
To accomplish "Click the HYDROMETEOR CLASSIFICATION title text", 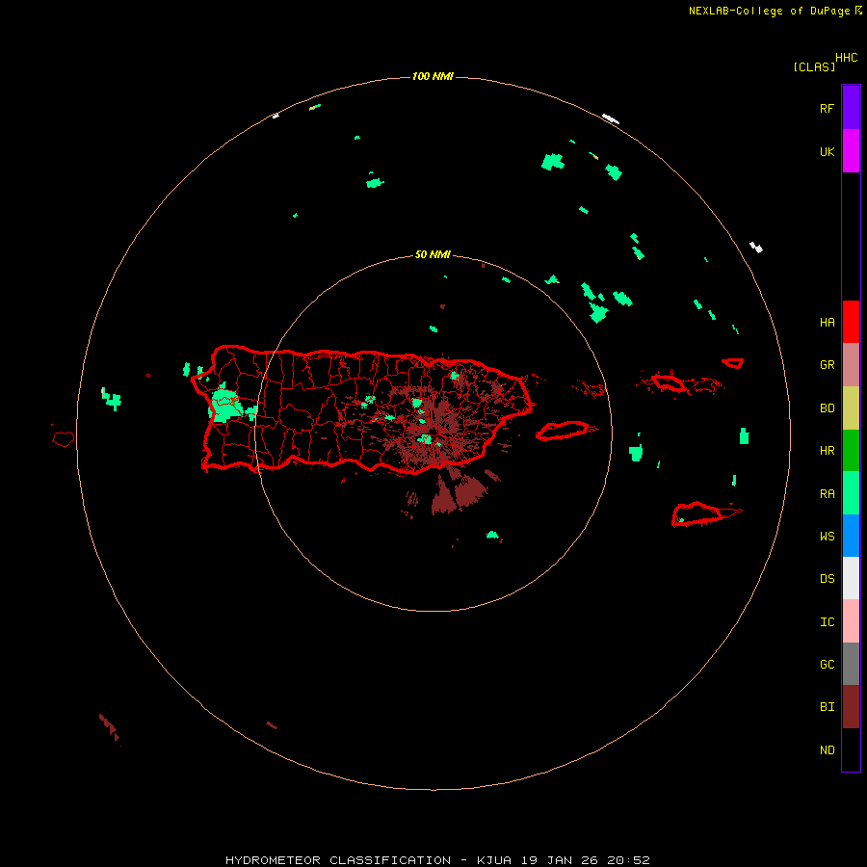I will tap(338, 860).
